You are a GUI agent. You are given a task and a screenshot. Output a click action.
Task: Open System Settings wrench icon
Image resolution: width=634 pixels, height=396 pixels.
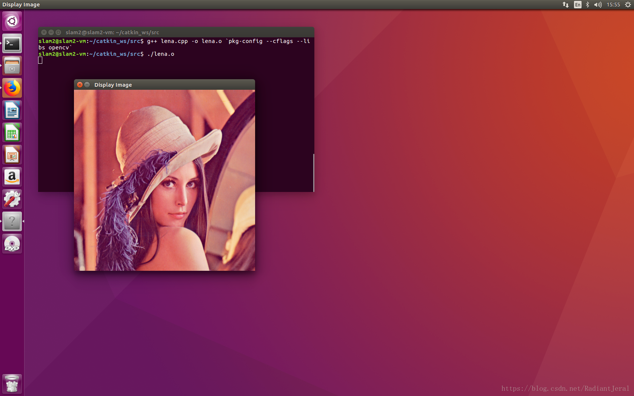(12, 199)
